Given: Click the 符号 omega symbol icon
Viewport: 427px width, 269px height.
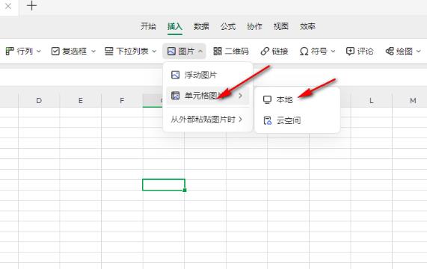Looking at the screenshot, I should (x=304, y=51).
